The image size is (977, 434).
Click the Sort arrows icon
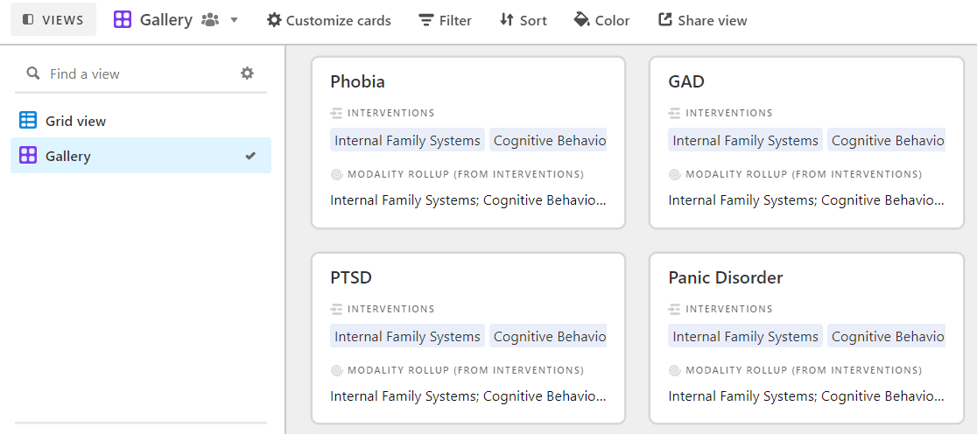click(x=507, y=20)
